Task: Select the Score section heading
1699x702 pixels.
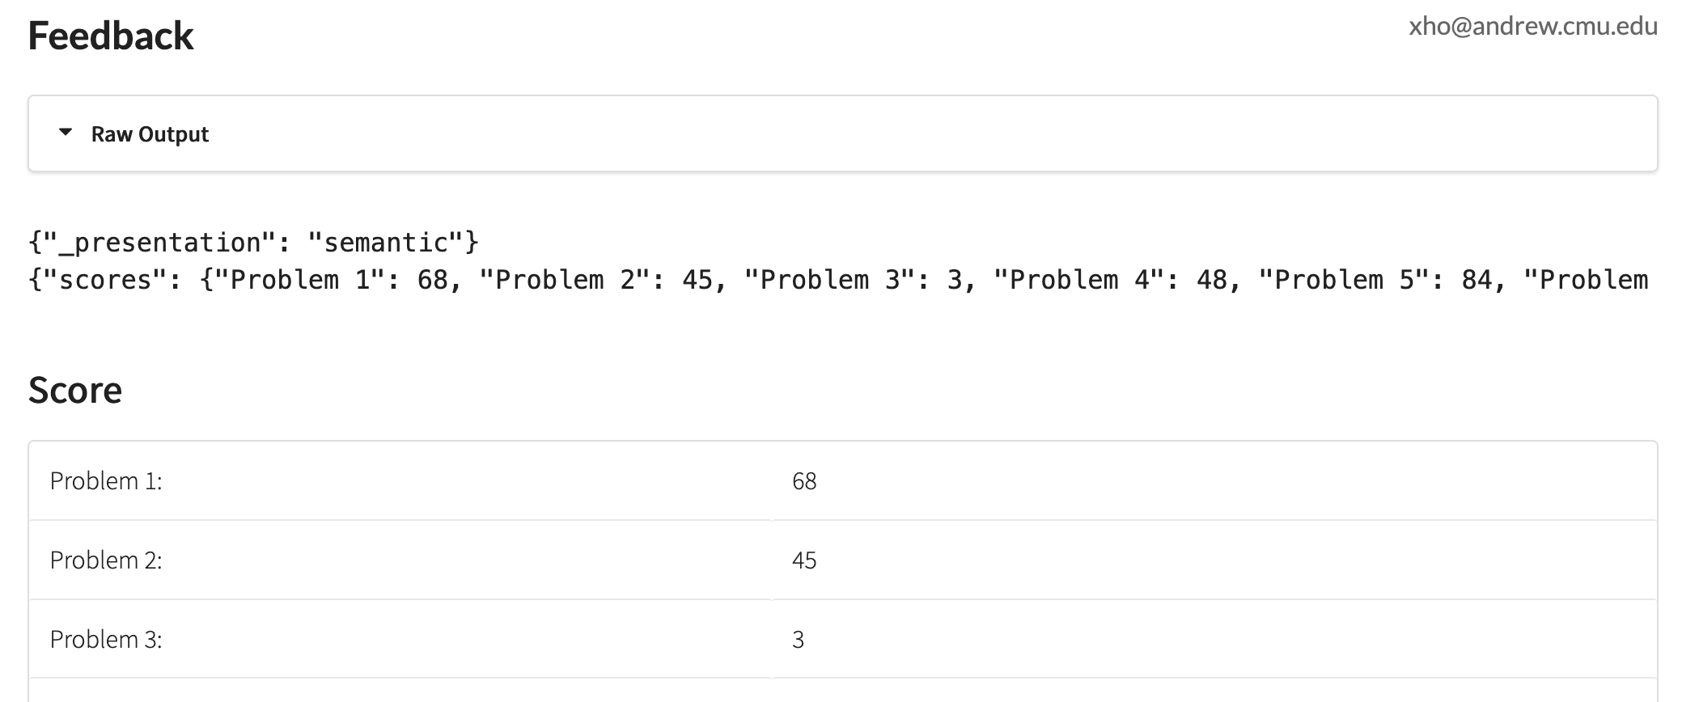Action: (x=74, y=389)
